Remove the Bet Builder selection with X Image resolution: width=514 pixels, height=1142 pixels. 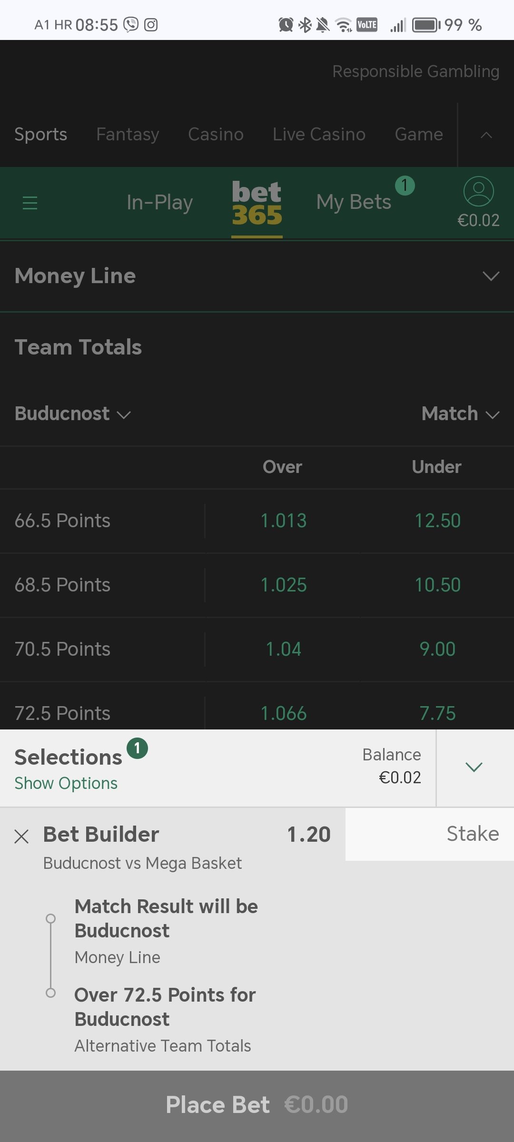pos(21,836)
